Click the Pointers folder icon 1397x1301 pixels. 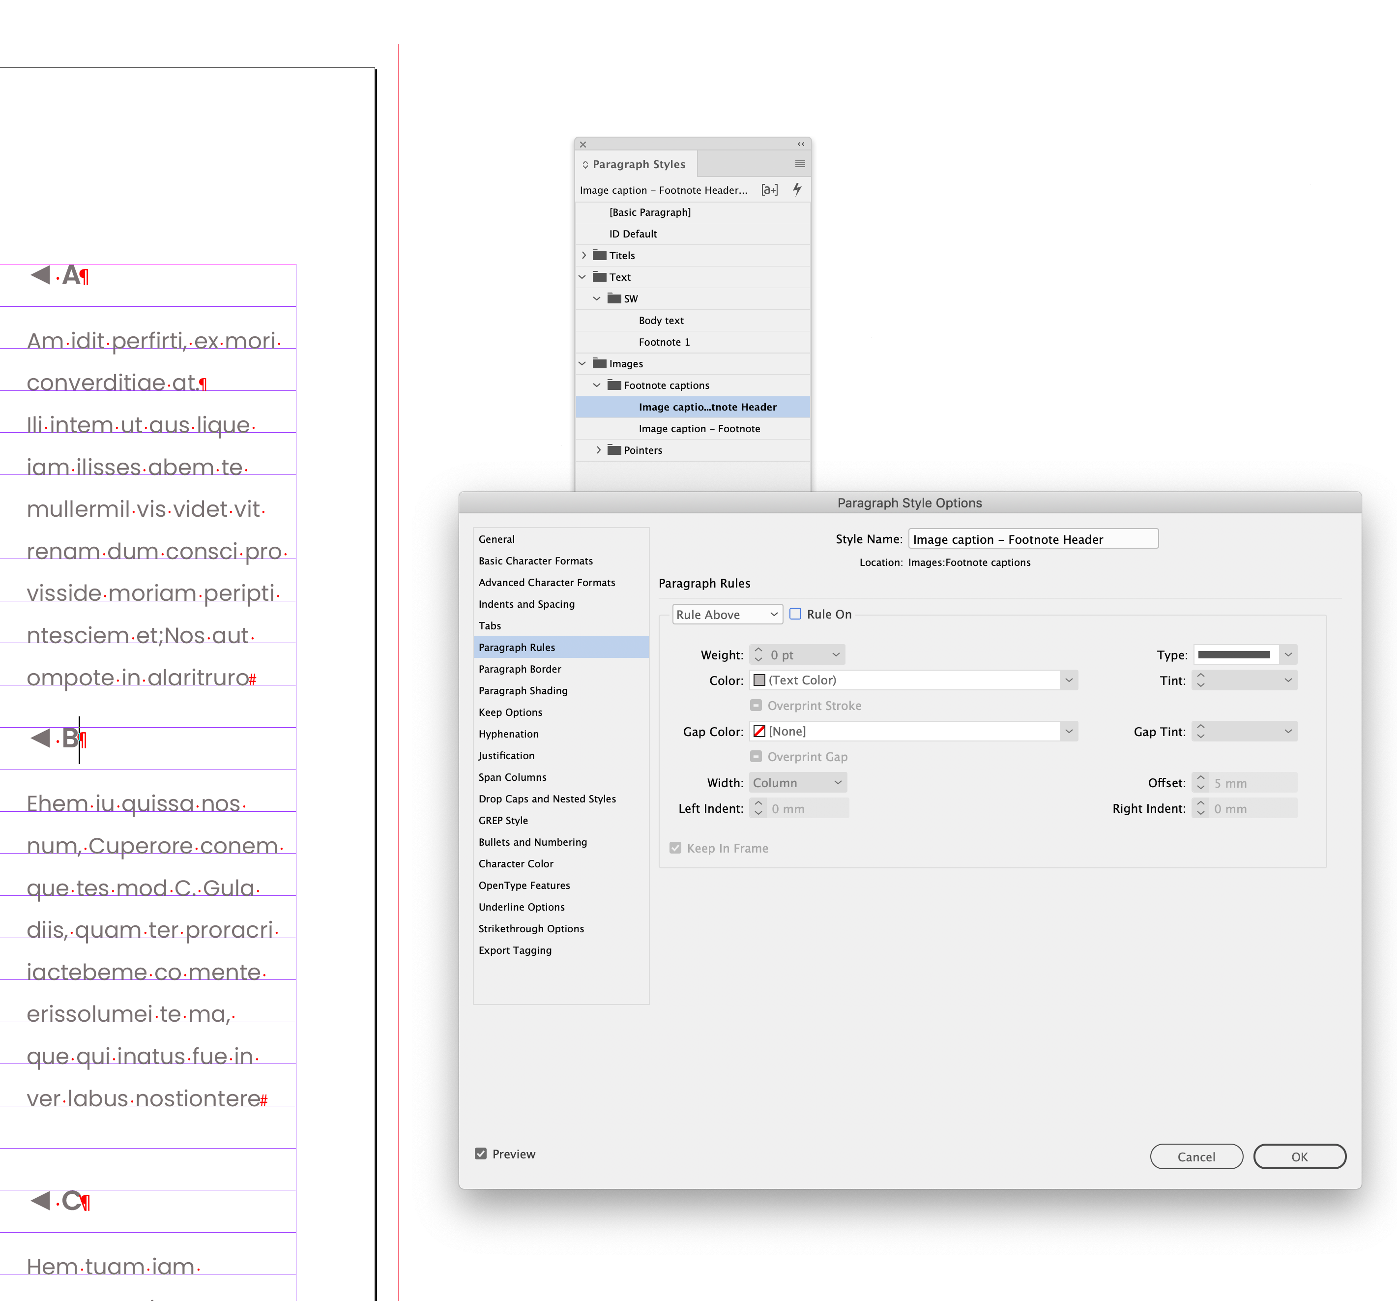(x=614, y=450)
